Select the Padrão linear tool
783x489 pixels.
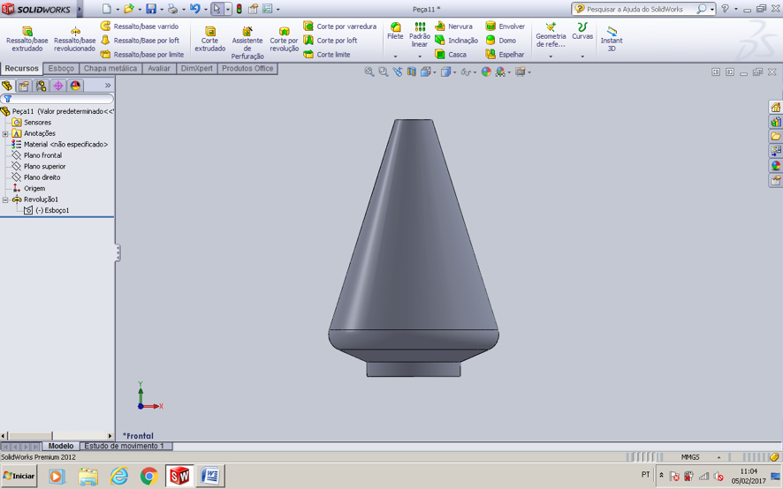click(420, 35)
